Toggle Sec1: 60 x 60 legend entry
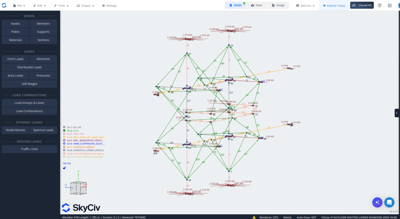The width and height of the screenshot is (400, 219). pyautogui.click(x=72, y=127)
